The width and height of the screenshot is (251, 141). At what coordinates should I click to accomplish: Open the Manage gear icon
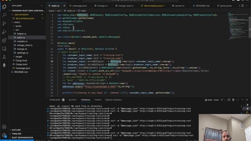click(x=4, y=135)
